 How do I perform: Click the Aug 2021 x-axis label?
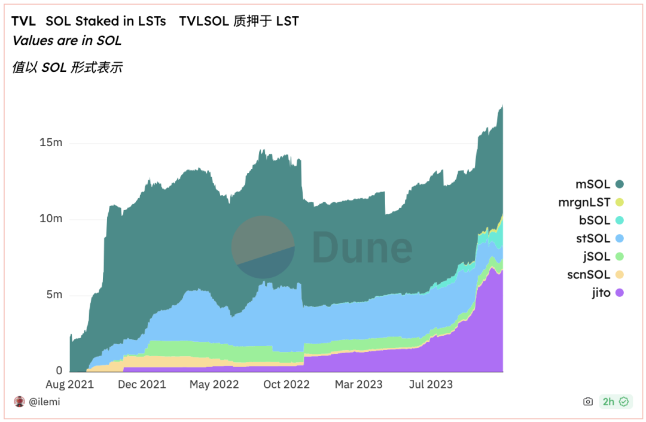[x=70, y=384]
